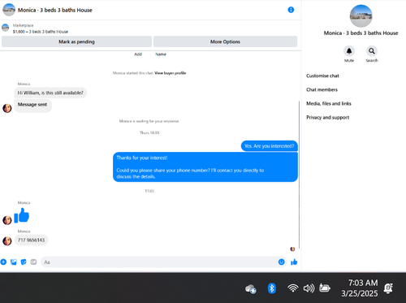Follow the 'View buyer profile' link

pos(171,73)
